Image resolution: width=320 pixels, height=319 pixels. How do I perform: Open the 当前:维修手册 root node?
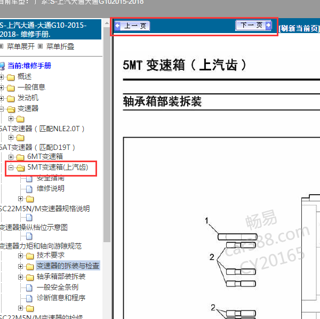click(29, 66)
